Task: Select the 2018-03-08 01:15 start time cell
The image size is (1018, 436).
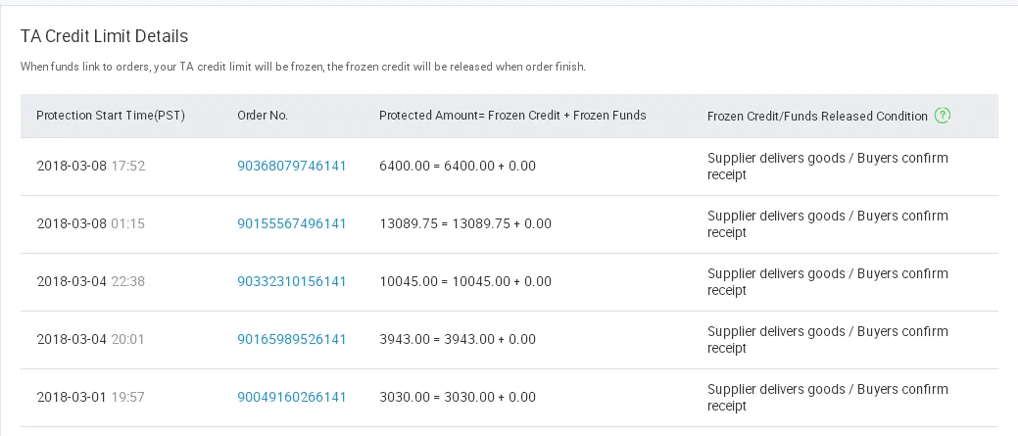Action: tap(90, 223)
